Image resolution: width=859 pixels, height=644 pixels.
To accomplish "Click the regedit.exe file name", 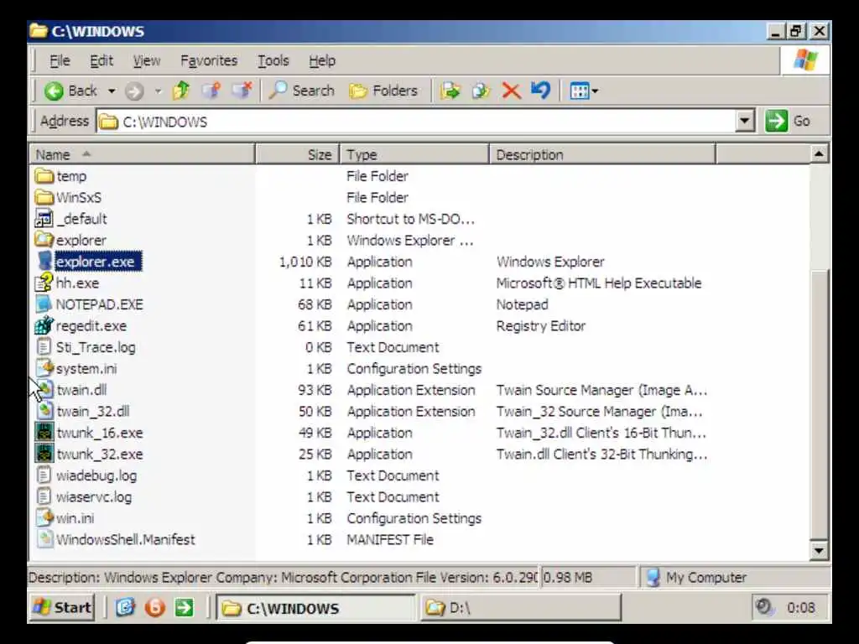I will pos(91,326).
